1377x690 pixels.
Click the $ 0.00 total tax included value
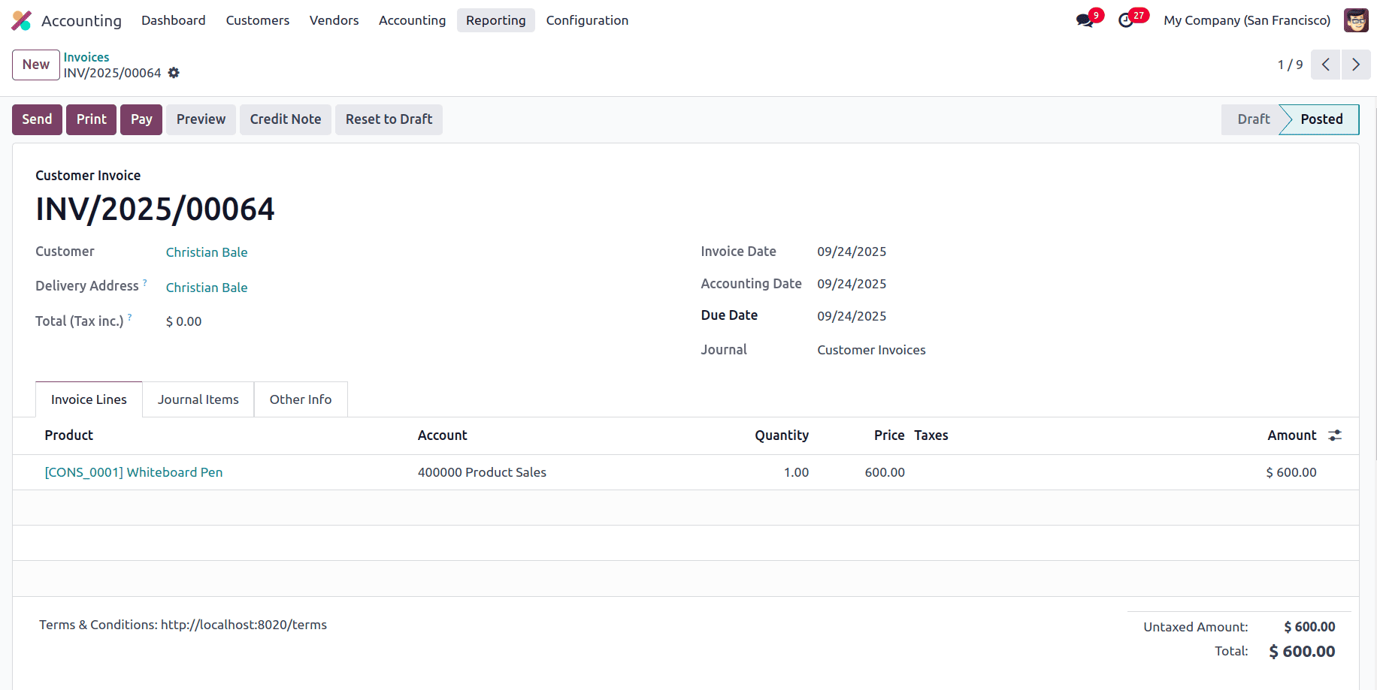tap(183, 321)
